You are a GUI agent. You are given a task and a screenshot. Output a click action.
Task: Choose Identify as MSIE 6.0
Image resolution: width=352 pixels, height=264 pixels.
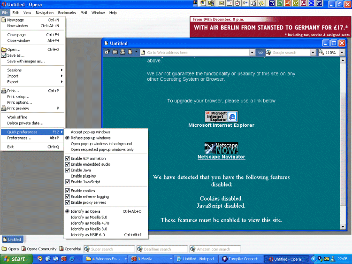(x=106, y=235)
